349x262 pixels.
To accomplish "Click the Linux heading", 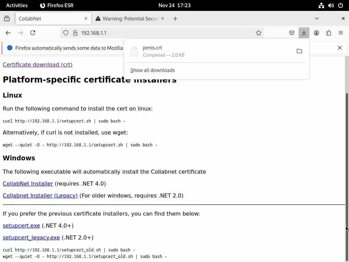I will pos(13,96).
